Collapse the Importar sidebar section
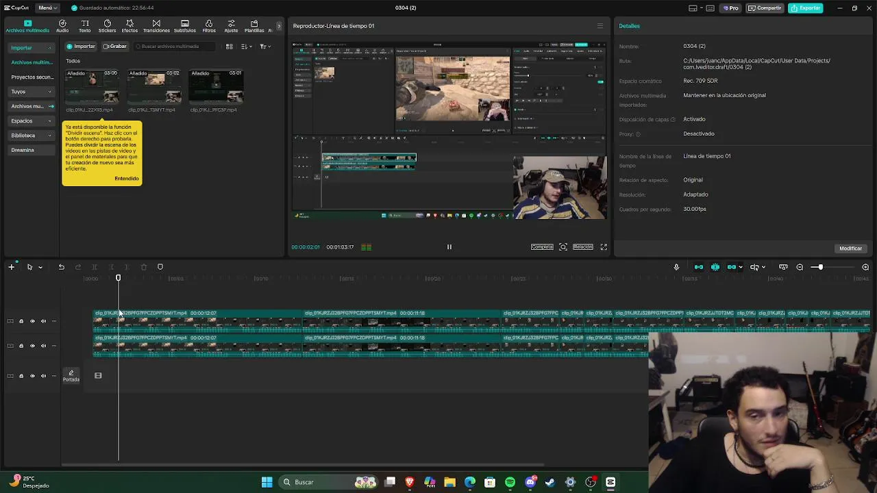 click(49, 48)
